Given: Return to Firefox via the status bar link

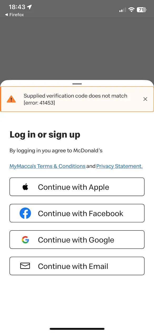Looking at the screenshot, I should pyautogui.click(x=14, y=15).
